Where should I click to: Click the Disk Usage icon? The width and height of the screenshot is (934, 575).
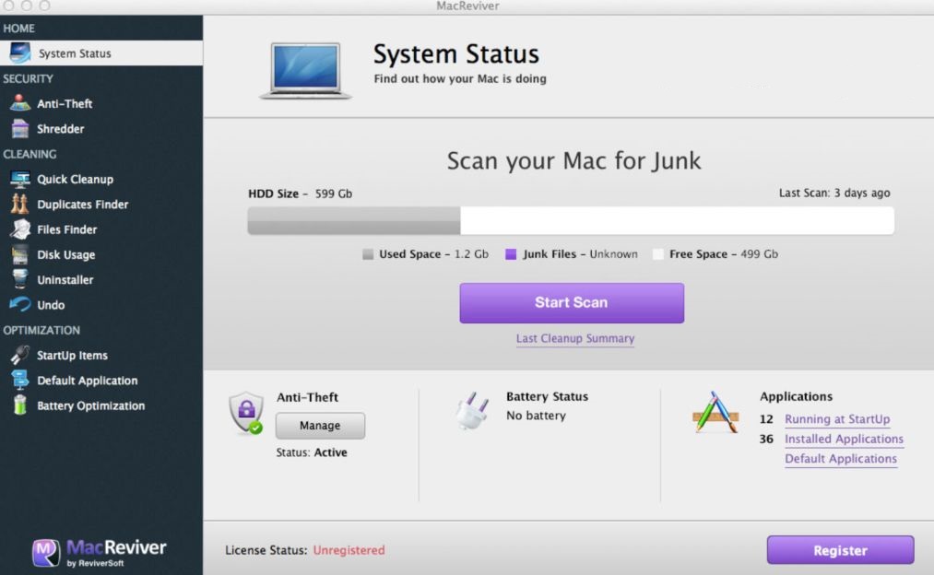[19, 254]
